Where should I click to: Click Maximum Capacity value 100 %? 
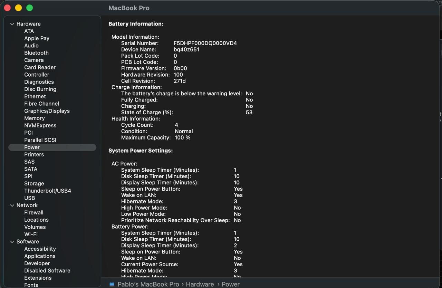(x=182, y=137)
